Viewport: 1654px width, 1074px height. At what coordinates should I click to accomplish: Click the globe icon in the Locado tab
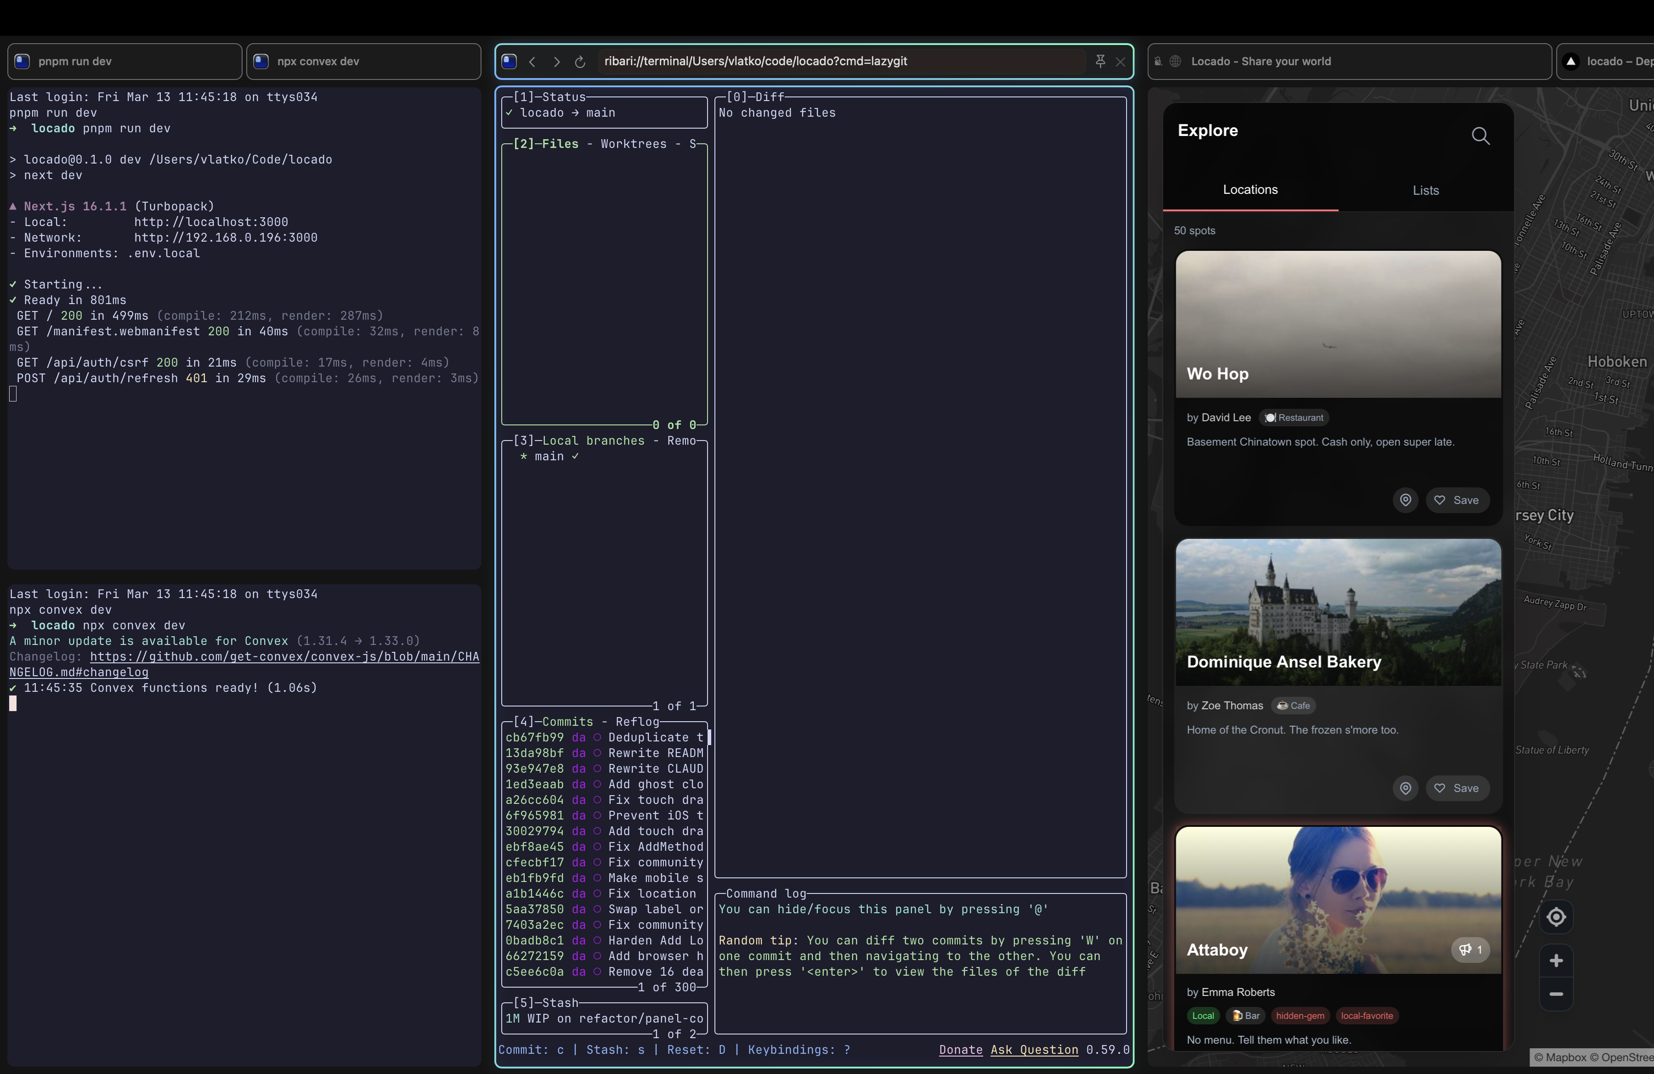(1175, 61)
